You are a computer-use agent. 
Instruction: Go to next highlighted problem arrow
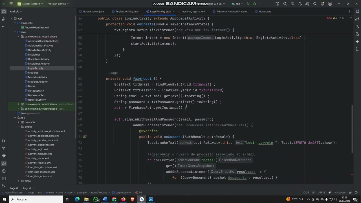click(351, 18)
